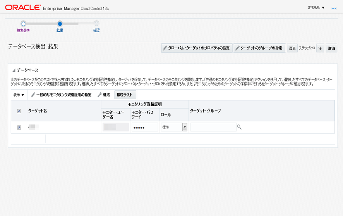The width and height of the screenshot is (343, 216).
Task: Click the 検索基準 step label
Action: 23,30
